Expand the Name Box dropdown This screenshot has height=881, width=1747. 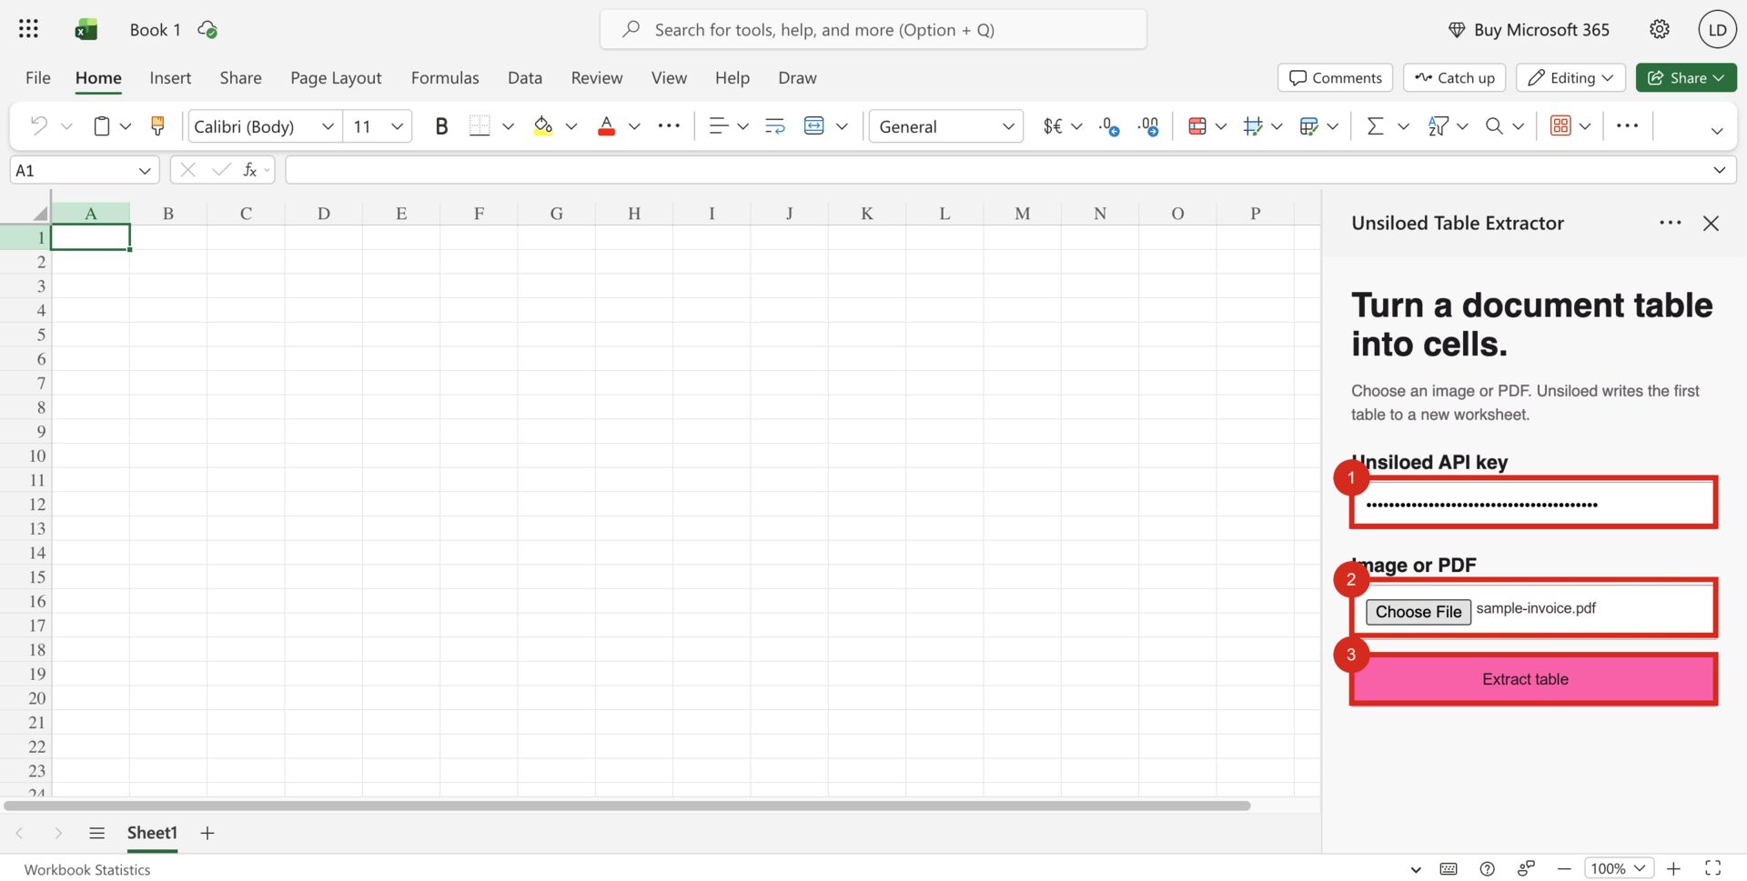coord(145,170)
